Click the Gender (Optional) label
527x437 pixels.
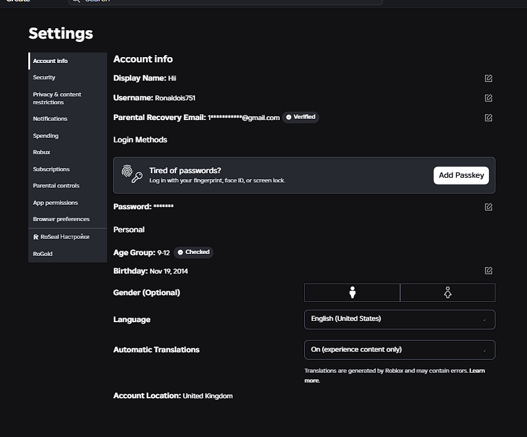click(x=147, y=293)
